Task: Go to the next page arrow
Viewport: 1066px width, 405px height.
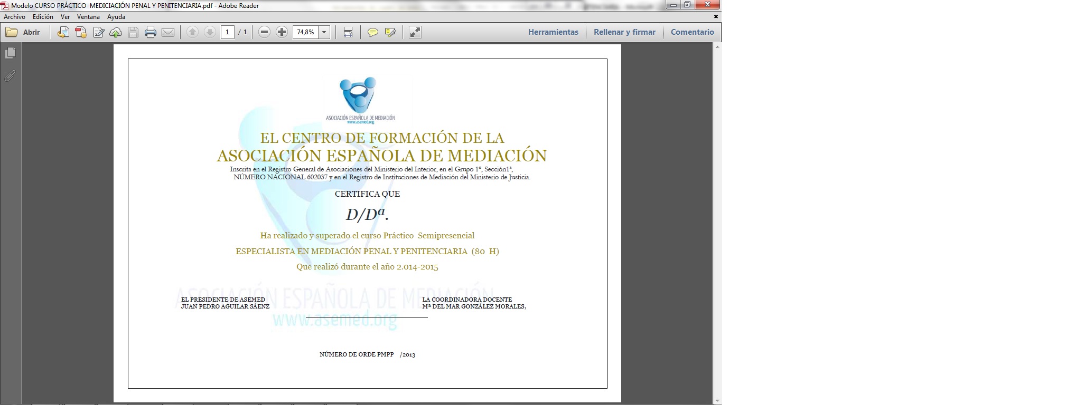Action: (210, 32)
